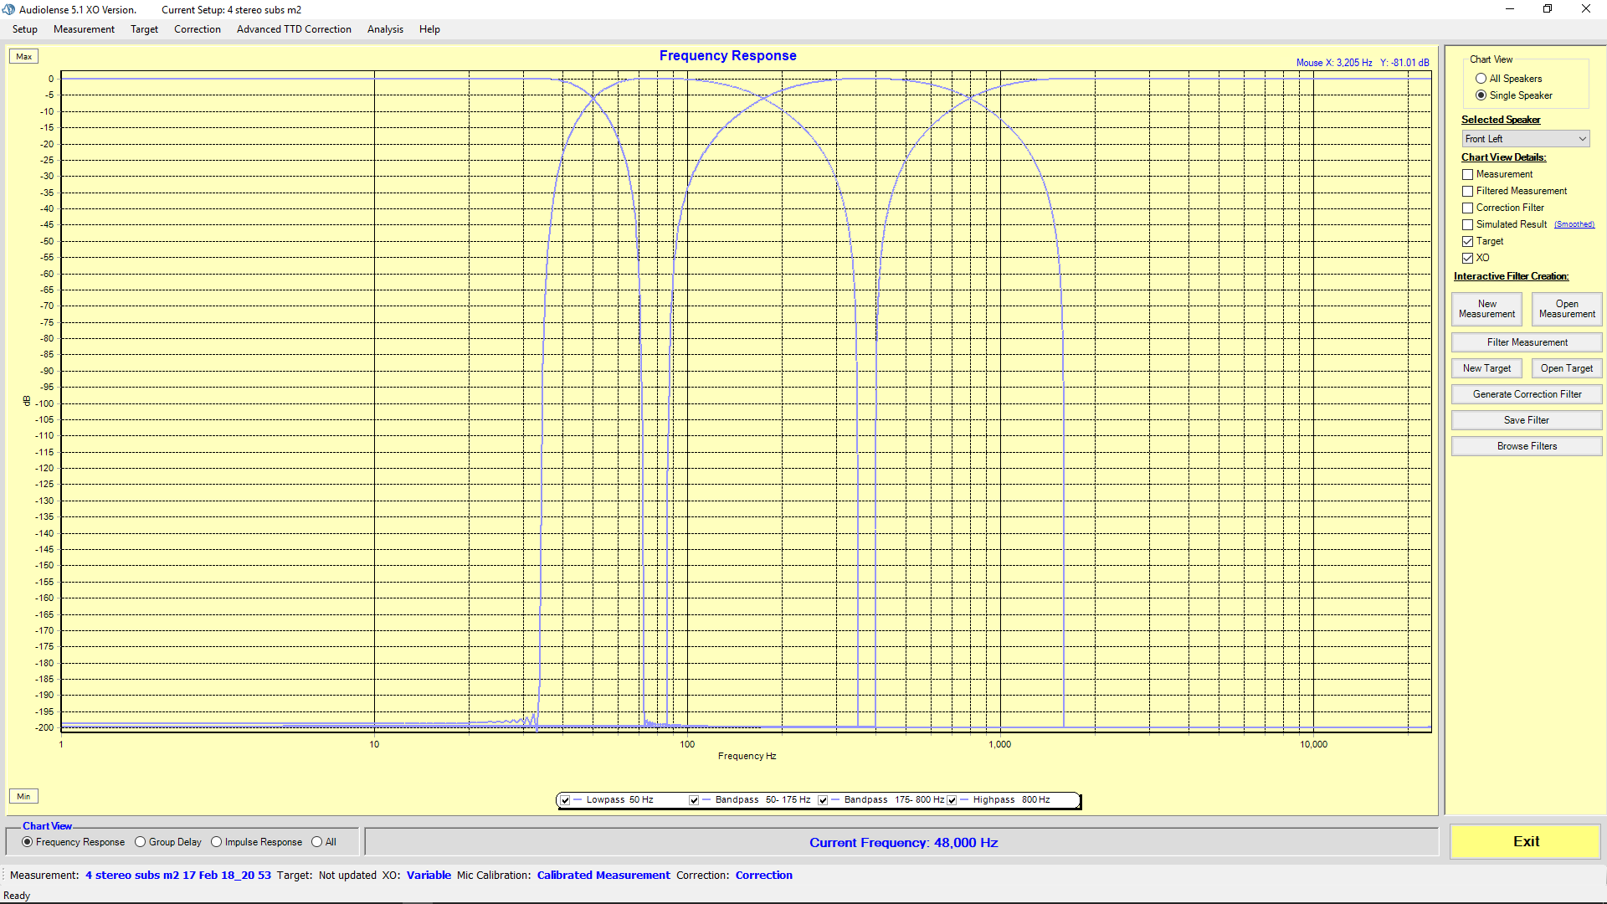Open the Advanced TTD Correction menu
The width and height of the screenshot is (1607, 904).
[294, 29]
